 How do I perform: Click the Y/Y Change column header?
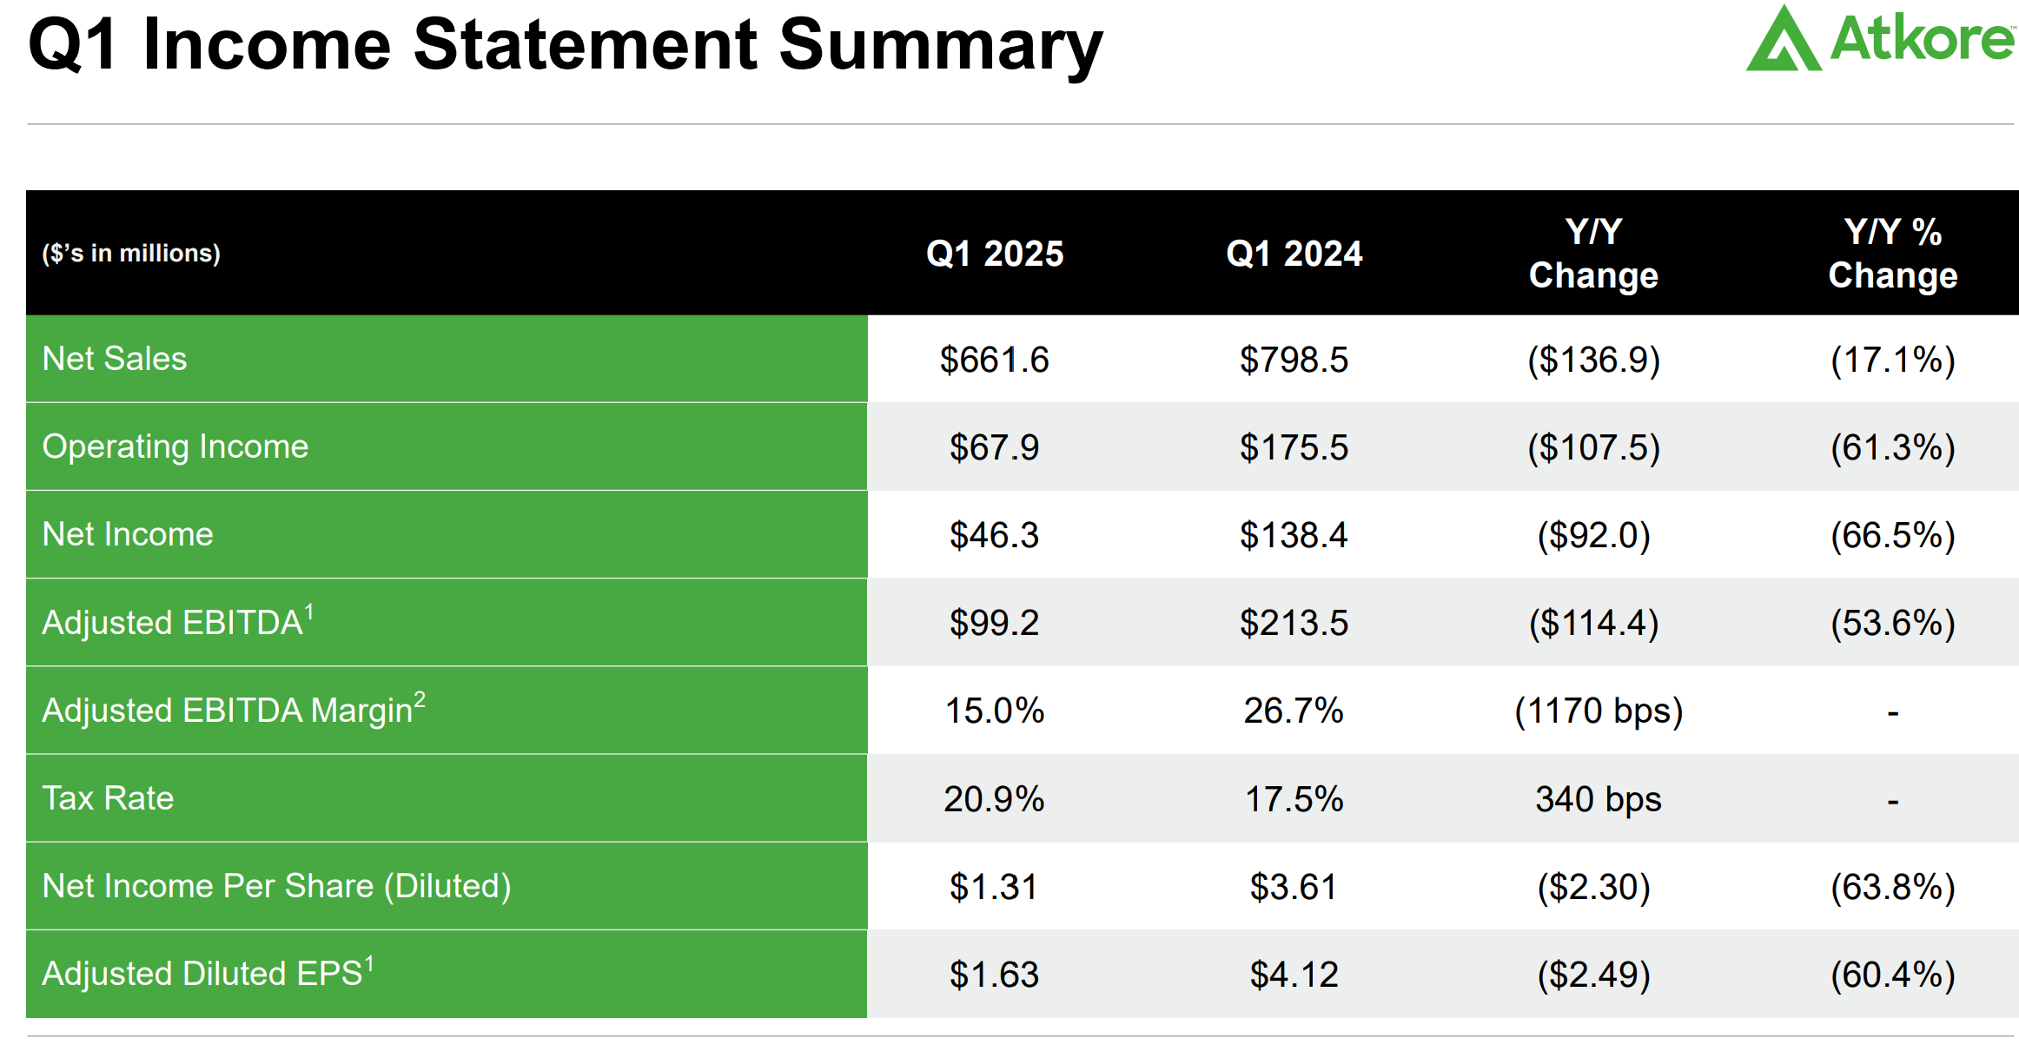pos(1593,254)
